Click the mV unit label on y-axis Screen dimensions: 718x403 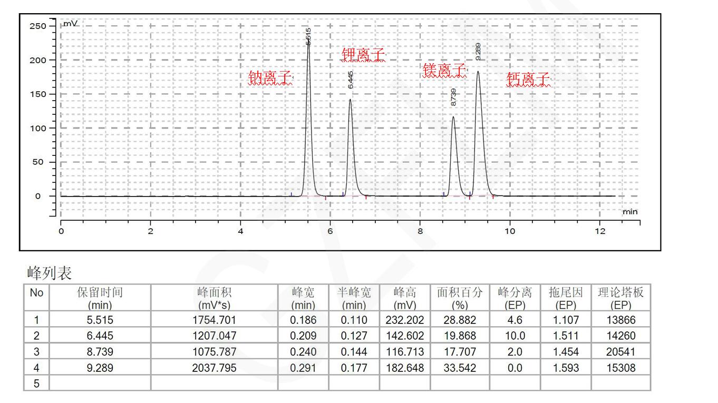[x=71, y=24]
